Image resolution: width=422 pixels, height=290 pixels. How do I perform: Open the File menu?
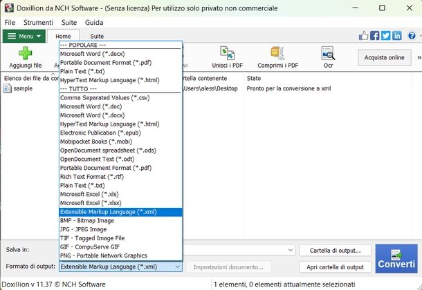click(x=10, y=22)
